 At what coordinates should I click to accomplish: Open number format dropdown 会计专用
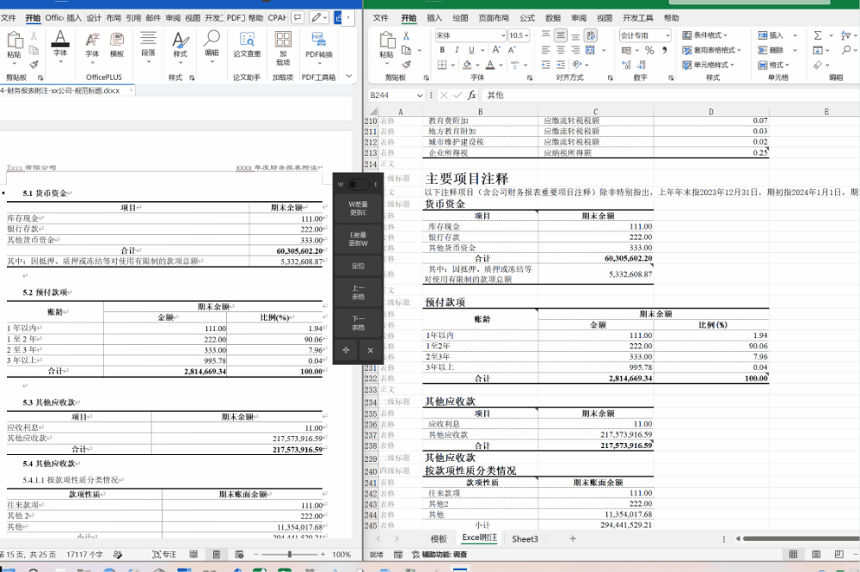point(667,35)
